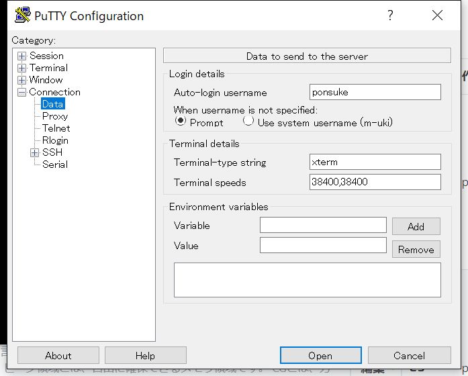Open the Proxy settings category
Image resolution: width=468 pixels, height=376 pixels.
55,116
